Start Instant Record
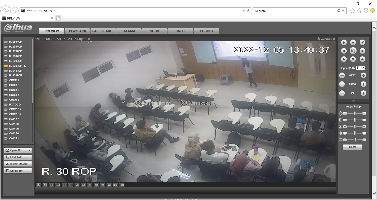377x200 pixels. (x=18, y=164)
